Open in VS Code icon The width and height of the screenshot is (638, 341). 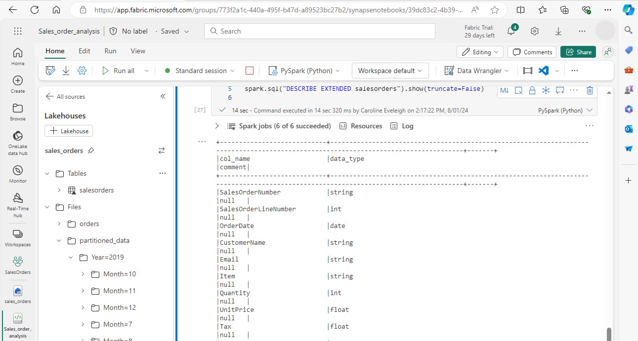pyautogui.click(x=544, y=71)
